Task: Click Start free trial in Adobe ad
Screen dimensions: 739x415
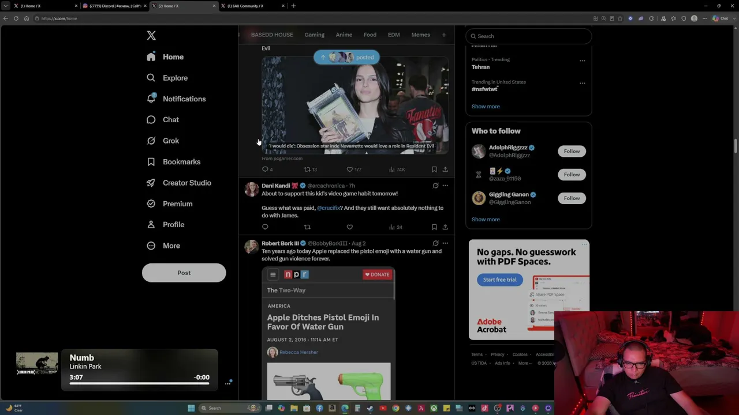Action: pos(500,280)
